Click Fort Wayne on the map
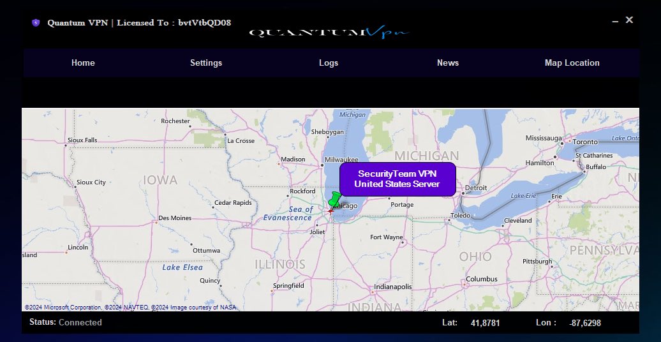661x342 pixels. (x=387, y=237)
